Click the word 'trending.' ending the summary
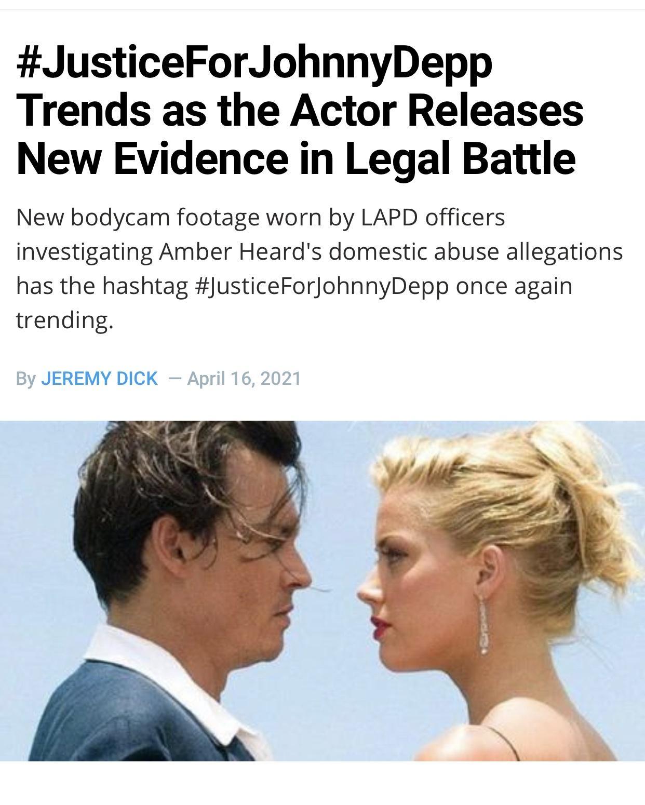 64,320
